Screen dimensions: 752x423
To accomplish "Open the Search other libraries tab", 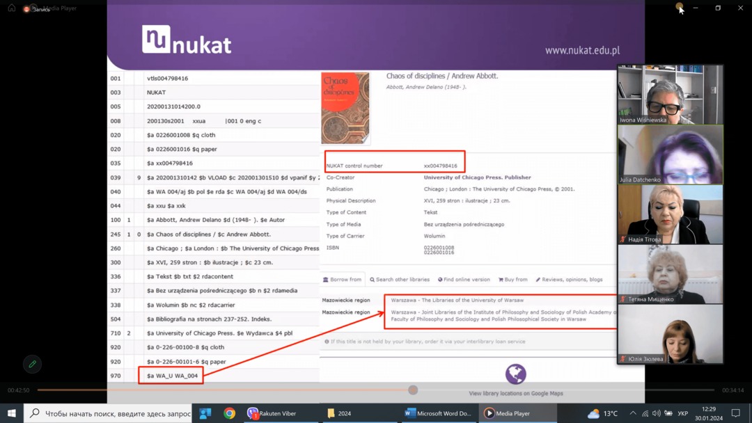I will 400,279.
